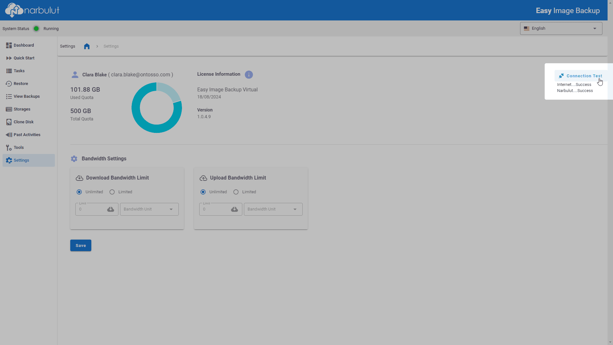Screen dimensions: 613x345
Task: Select Limited for upload bandwidth
Action: click(236, 192)
